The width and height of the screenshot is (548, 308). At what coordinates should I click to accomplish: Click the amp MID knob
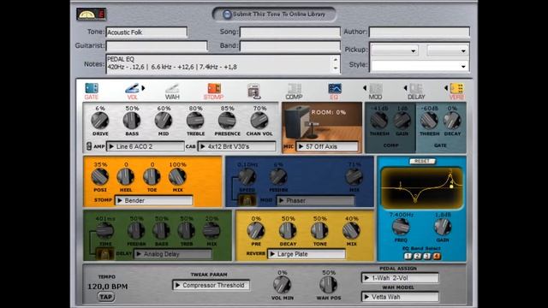pos(164,120)
